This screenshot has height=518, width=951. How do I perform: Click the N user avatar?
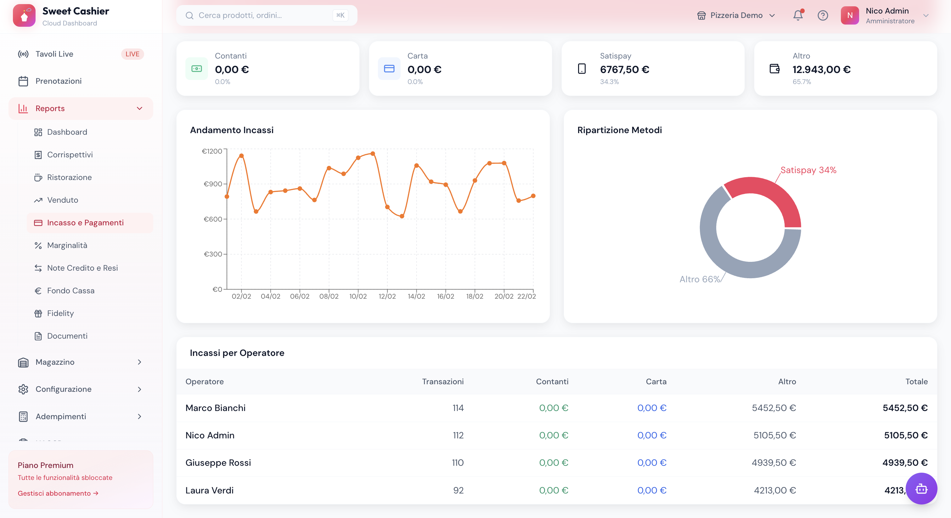pos(849,15)
